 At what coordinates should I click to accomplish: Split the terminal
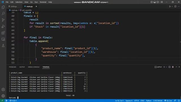point(169,67)
